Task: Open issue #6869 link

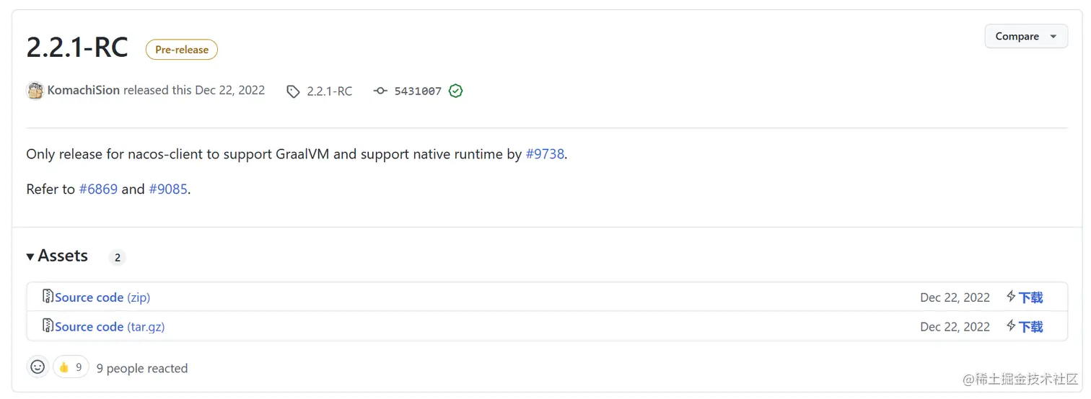Action: (98, 189)
